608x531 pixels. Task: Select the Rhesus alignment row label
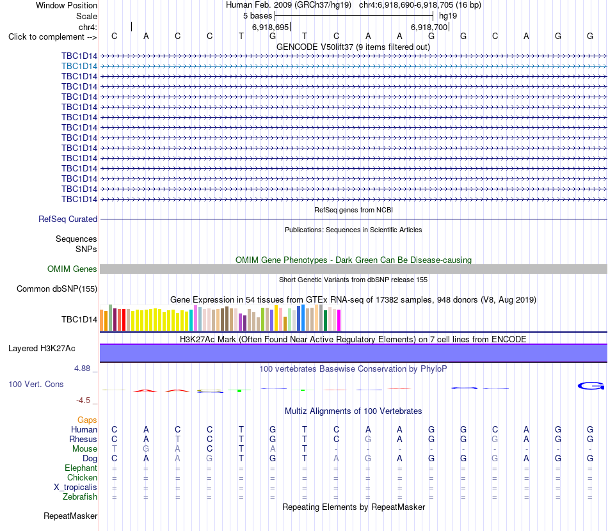point(83,439)
